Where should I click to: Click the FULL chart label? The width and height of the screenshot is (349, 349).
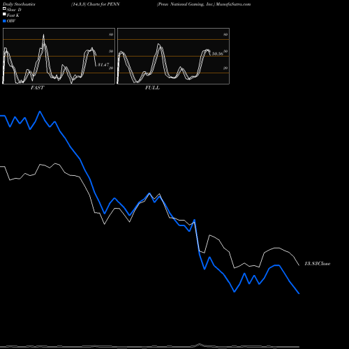tap(152, 88)
